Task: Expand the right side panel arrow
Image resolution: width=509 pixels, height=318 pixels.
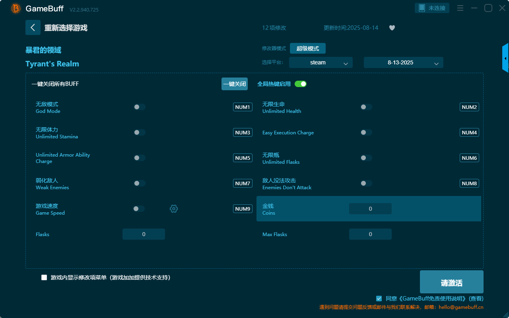Action: 505,58
